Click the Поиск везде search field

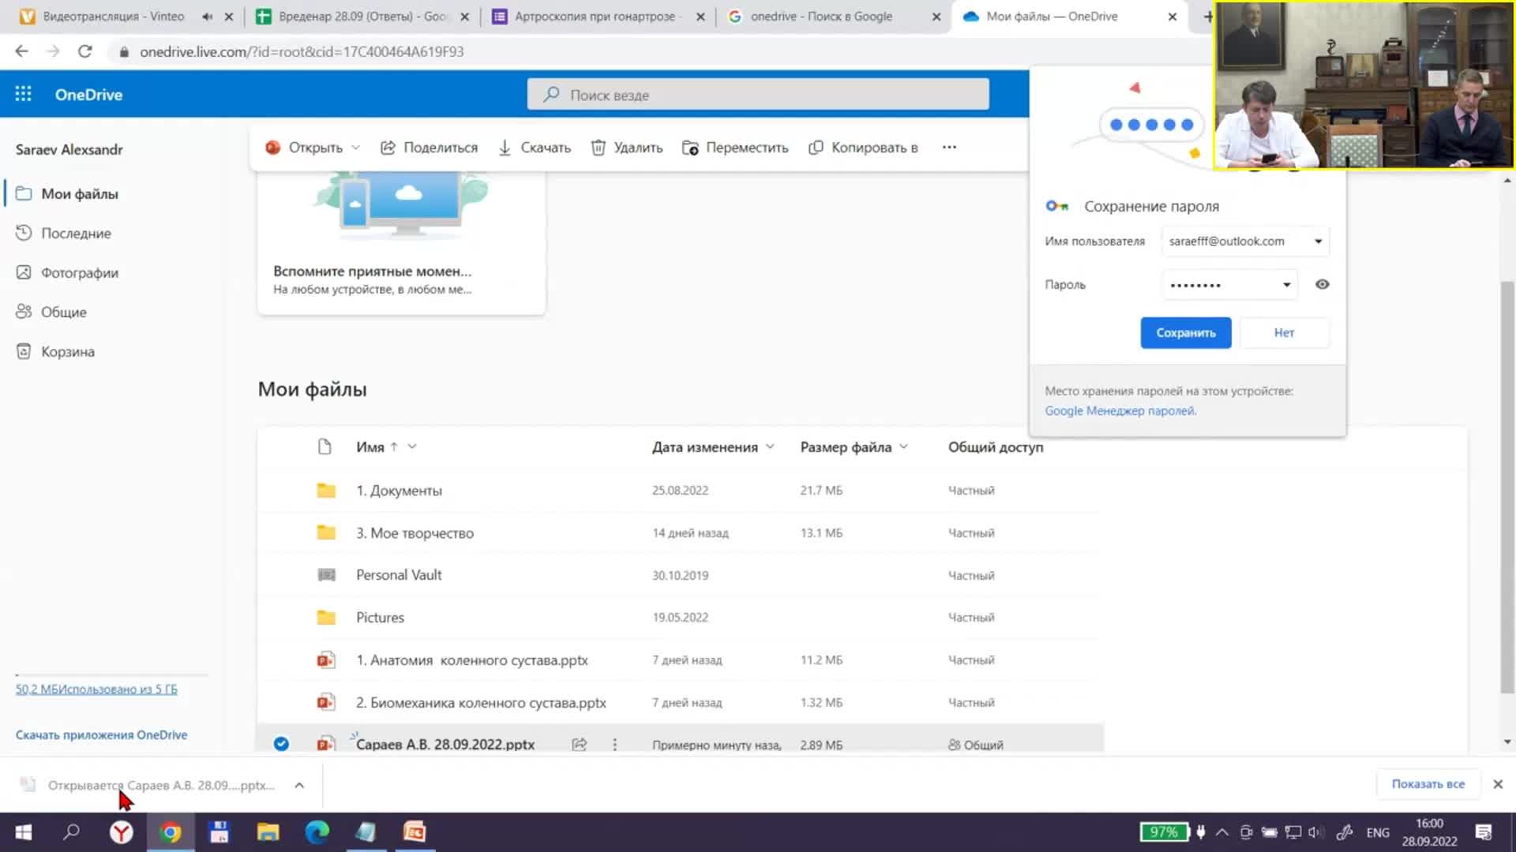758,95
